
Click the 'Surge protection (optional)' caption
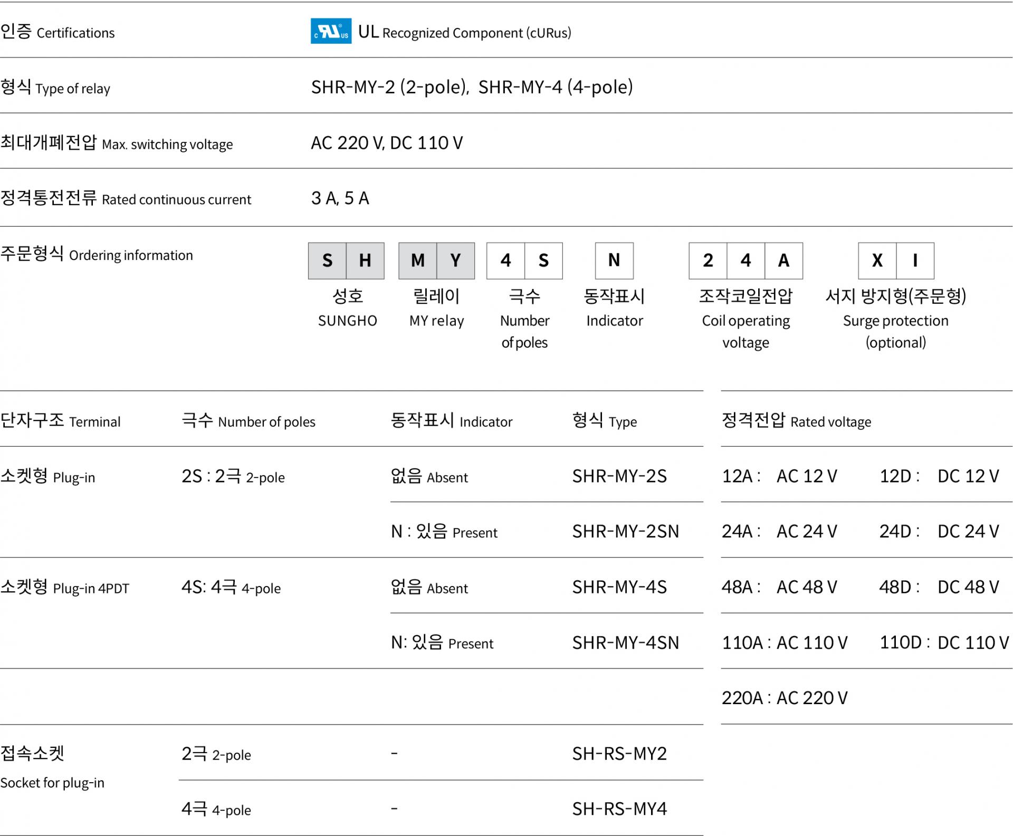896,331
